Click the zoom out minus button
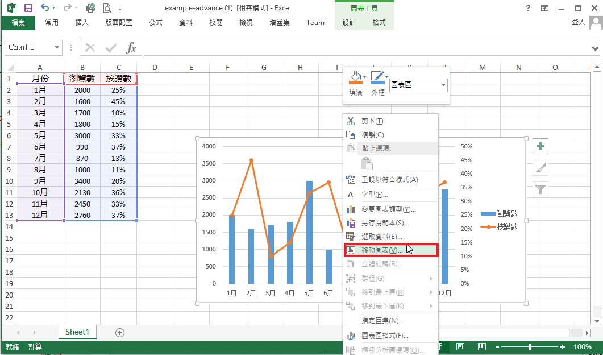The width and height of the screenshot is (603, 355). pyautogui.click(x=497, y=347)
